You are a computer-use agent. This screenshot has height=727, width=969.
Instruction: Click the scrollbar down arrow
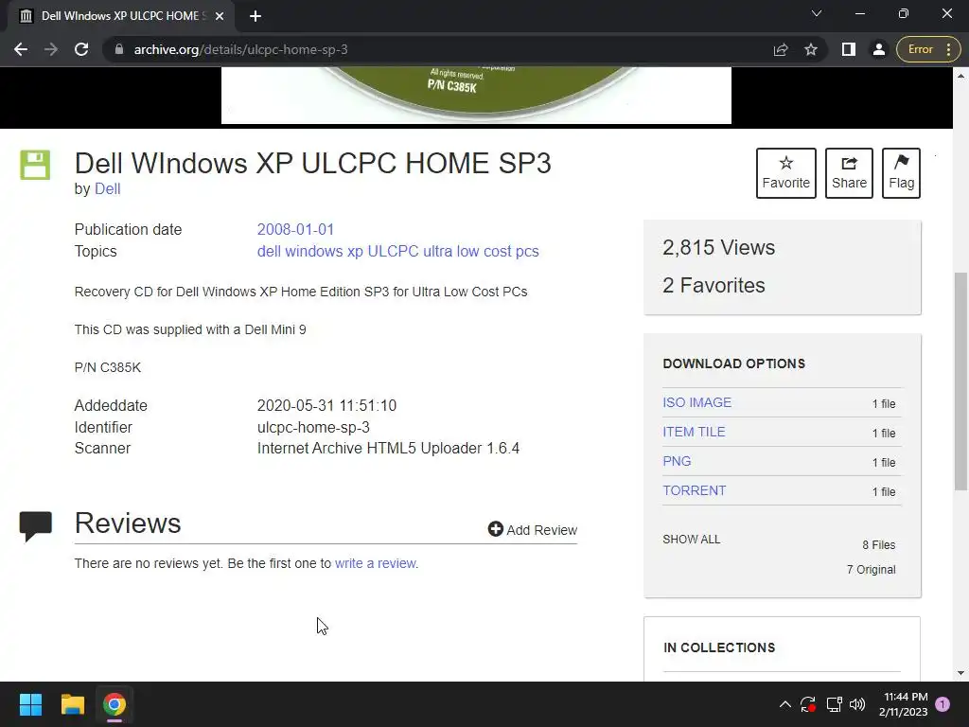[961, 673]
